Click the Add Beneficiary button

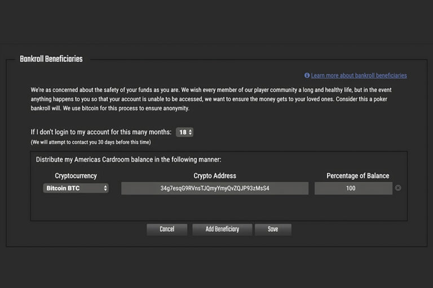pos(222,229)
